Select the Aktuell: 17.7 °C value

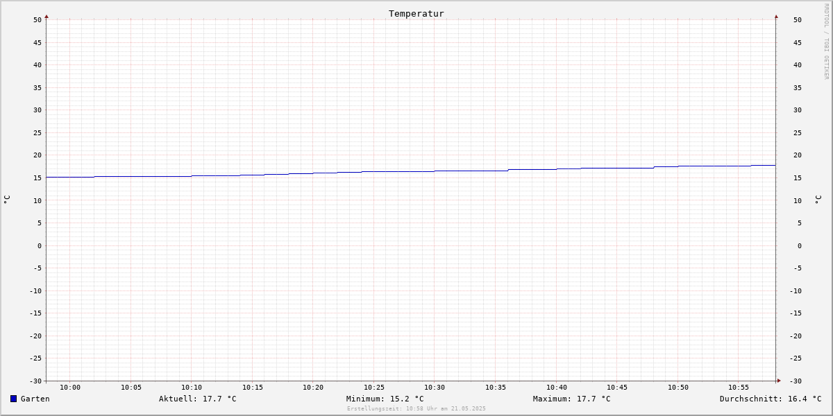198,399
